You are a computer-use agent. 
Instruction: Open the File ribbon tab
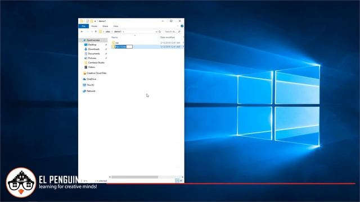84,26
